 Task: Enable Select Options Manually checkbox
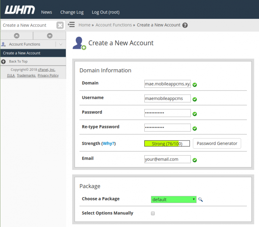tap(153, 213)
